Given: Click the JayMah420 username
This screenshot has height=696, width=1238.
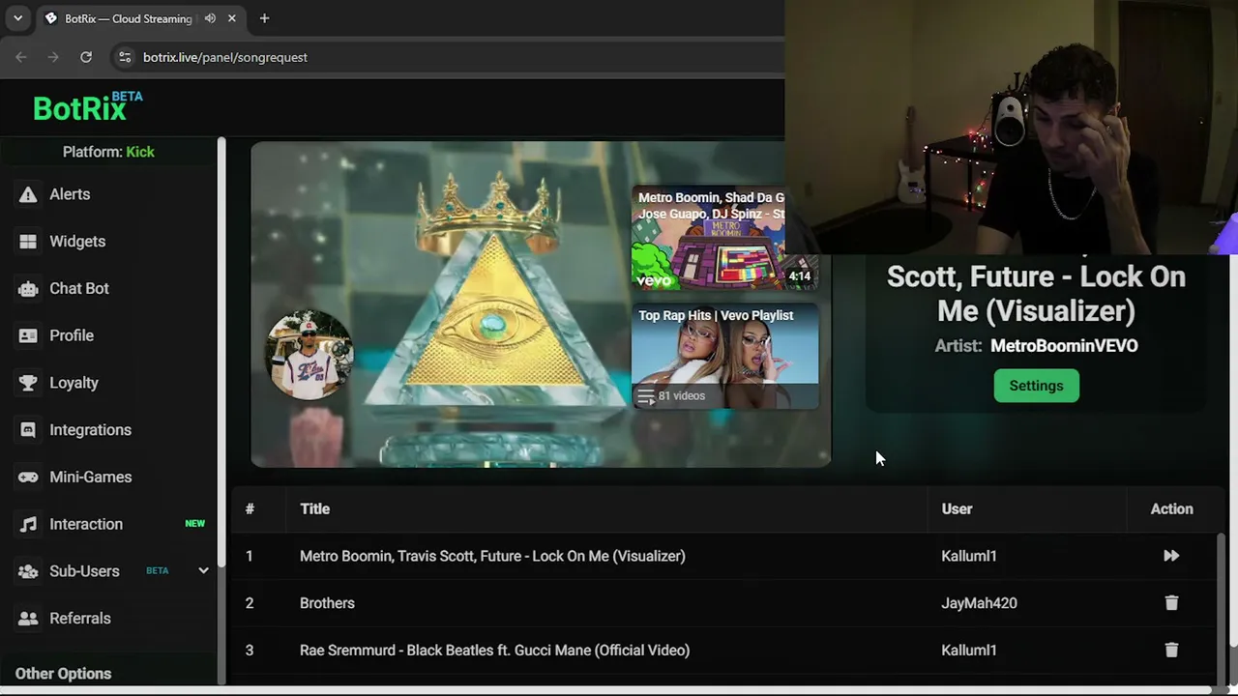Looking at the screenshot, I should click(979, 603).
